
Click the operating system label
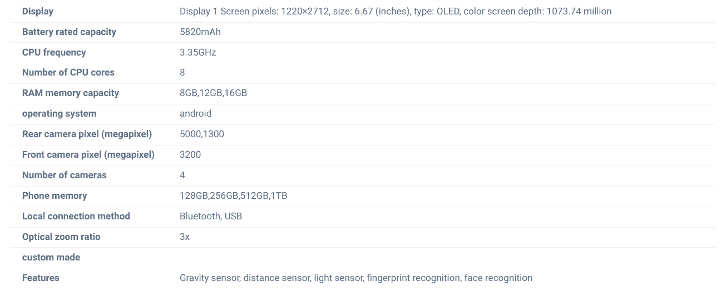click(x=59, y=113)
